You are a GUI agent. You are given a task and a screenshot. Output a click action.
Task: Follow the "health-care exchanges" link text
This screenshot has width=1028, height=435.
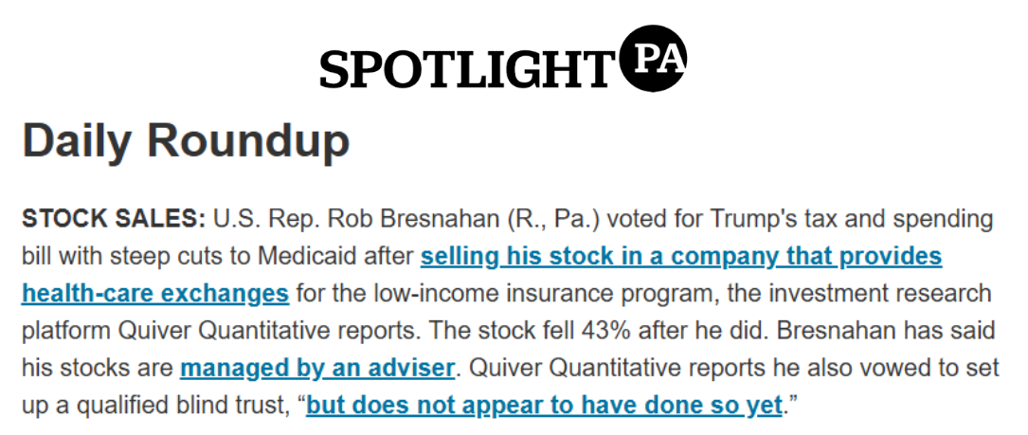tap(155, 293)
